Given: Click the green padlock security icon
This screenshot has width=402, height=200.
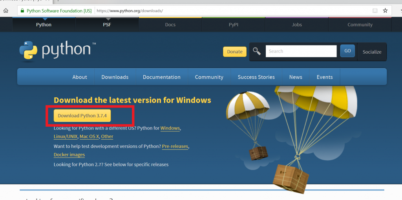Looking at the screenshot, I should click(22, 11).
